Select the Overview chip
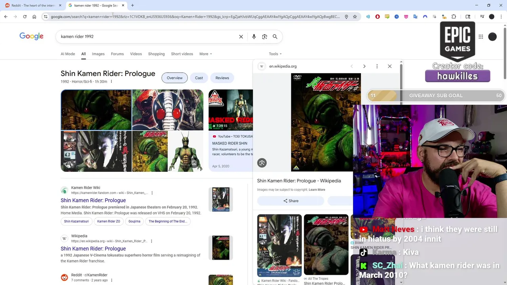The image size is (507, 285). coord(175,78)
